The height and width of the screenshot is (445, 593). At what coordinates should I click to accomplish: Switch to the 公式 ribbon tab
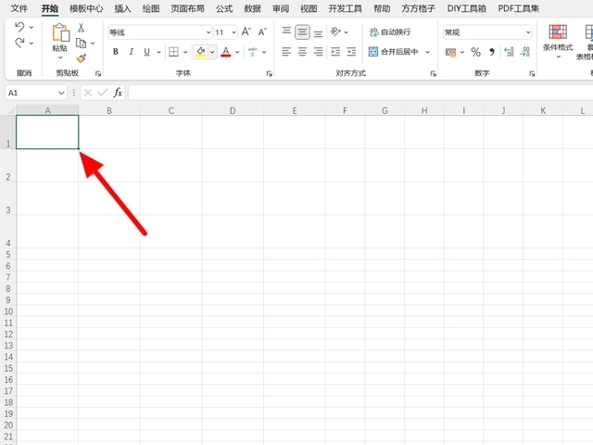(x=224, y=8)
